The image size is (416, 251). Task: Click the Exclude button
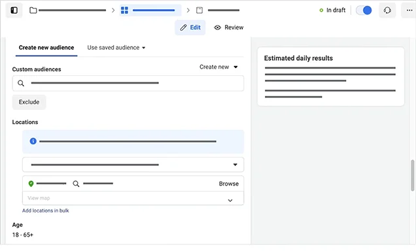pyautogui.click(x=29, y=102)
